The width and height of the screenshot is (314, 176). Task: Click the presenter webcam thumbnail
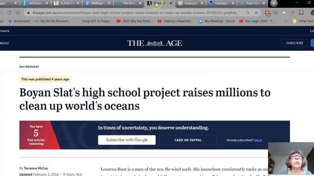(x=291, y=158)
